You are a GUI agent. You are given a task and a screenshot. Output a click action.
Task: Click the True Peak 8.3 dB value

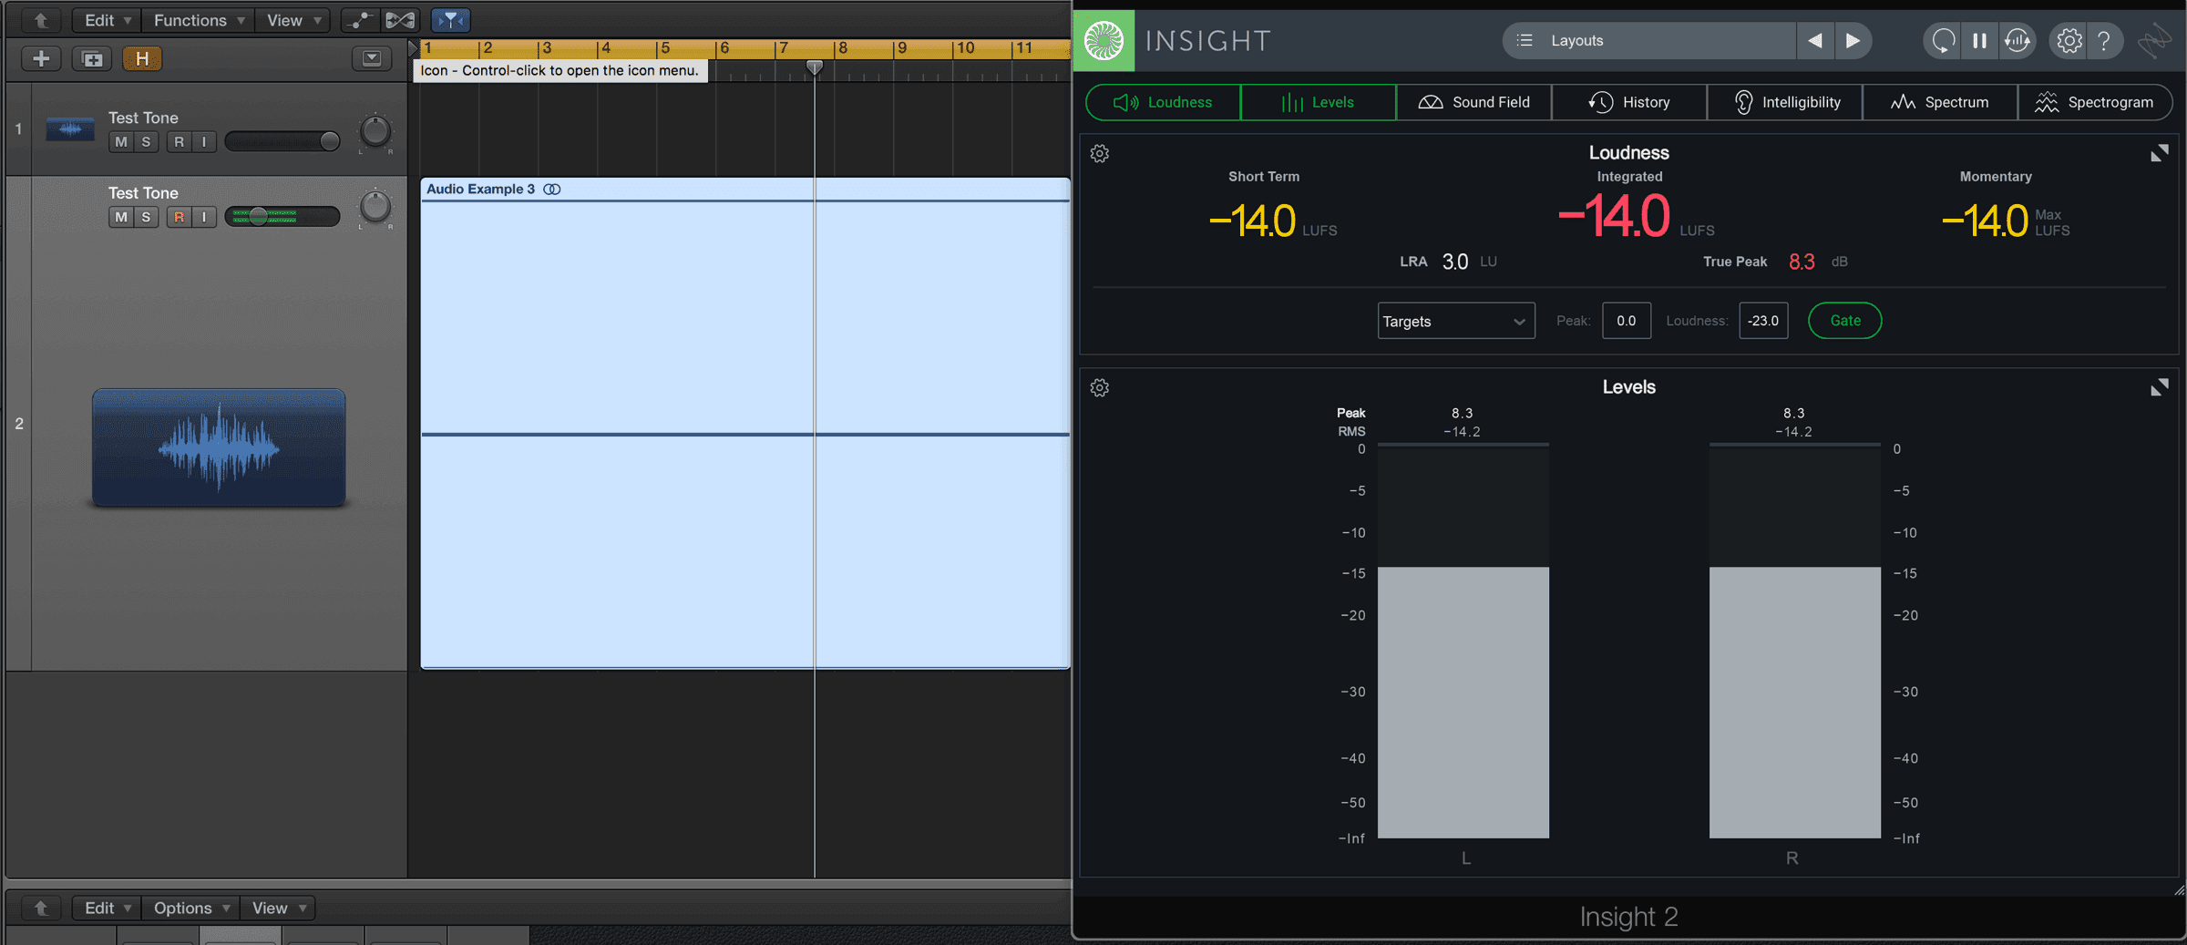pos(1802,262)
